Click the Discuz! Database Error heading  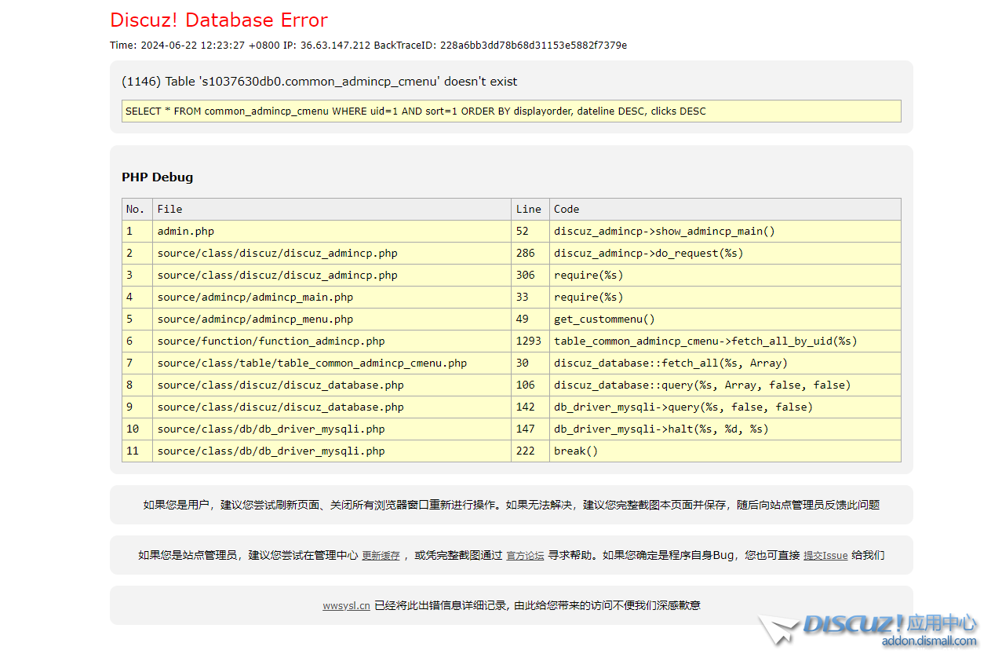point(219,20)
